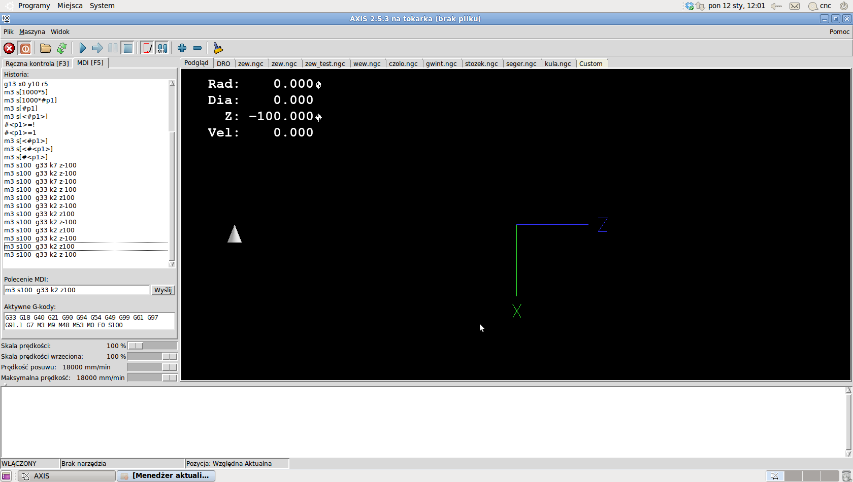Viewport: 853px width, 482px height.
Task: Open the wew.ngc tab
Action: click(x=367, y=63)
